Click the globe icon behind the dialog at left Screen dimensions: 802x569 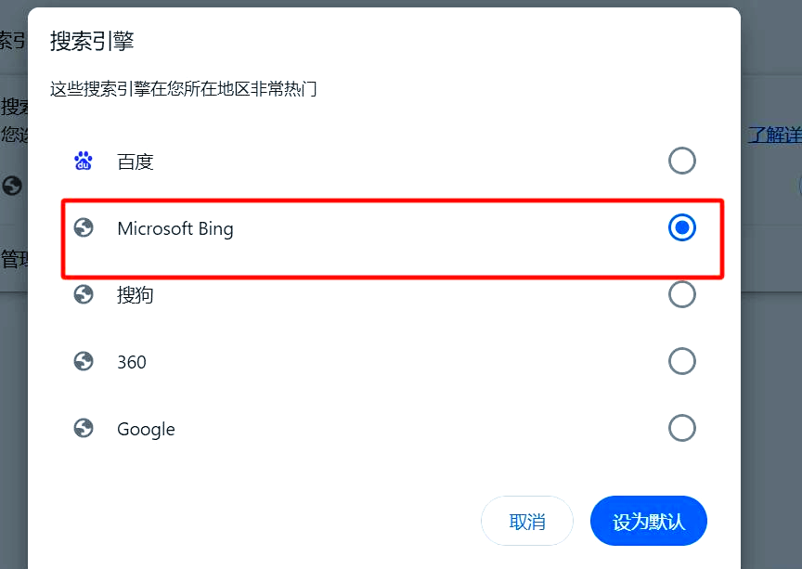[x=12, y=186]
